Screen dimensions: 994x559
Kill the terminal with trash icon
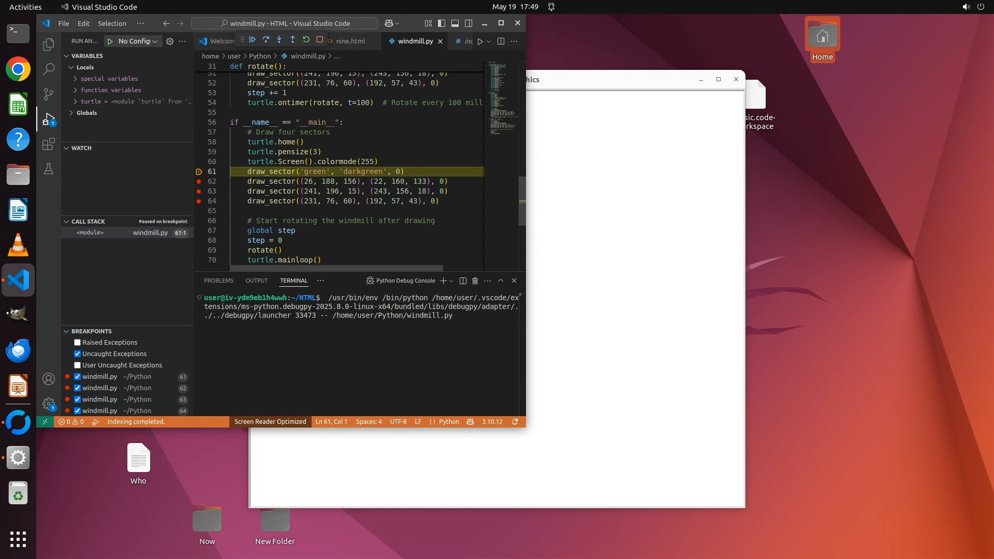[475, 281]
